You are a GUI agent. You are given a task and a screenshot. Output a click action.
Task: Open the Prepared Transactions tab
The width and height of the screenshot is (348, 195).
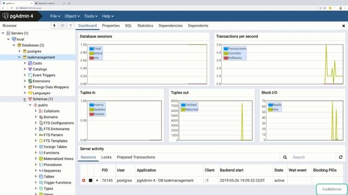coord(136,157)
